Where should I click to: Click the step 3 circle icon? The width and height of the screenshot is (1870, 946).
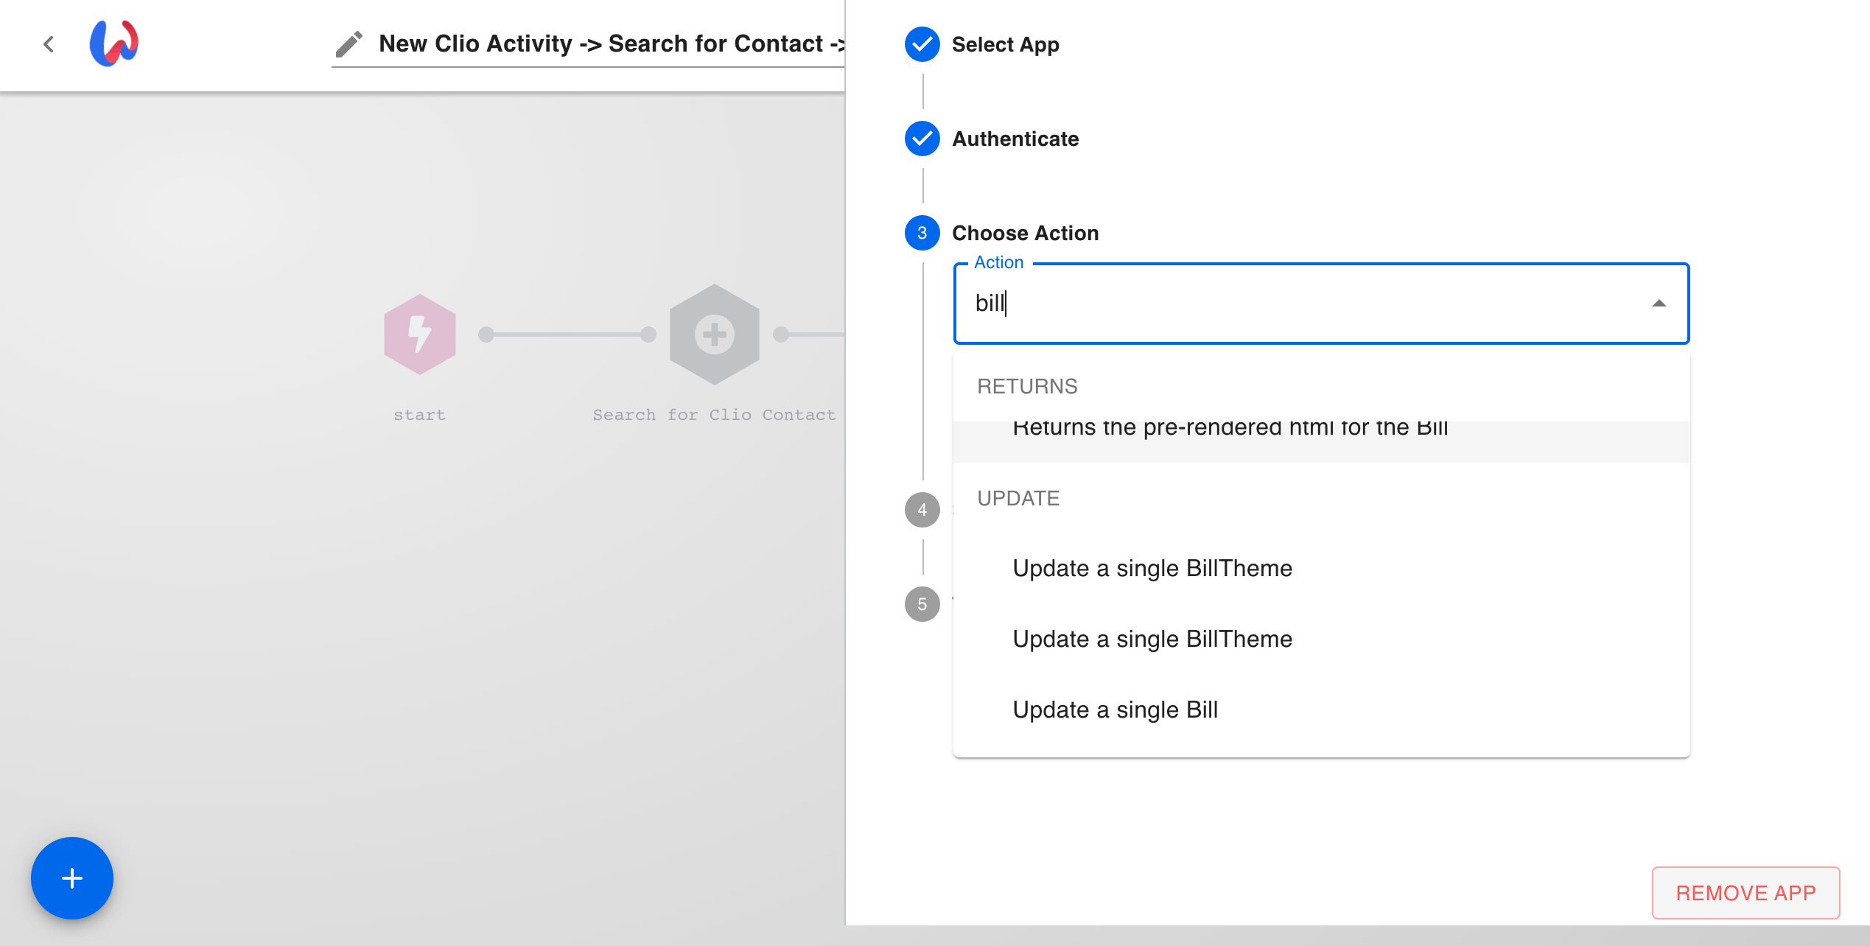(922, 233)
